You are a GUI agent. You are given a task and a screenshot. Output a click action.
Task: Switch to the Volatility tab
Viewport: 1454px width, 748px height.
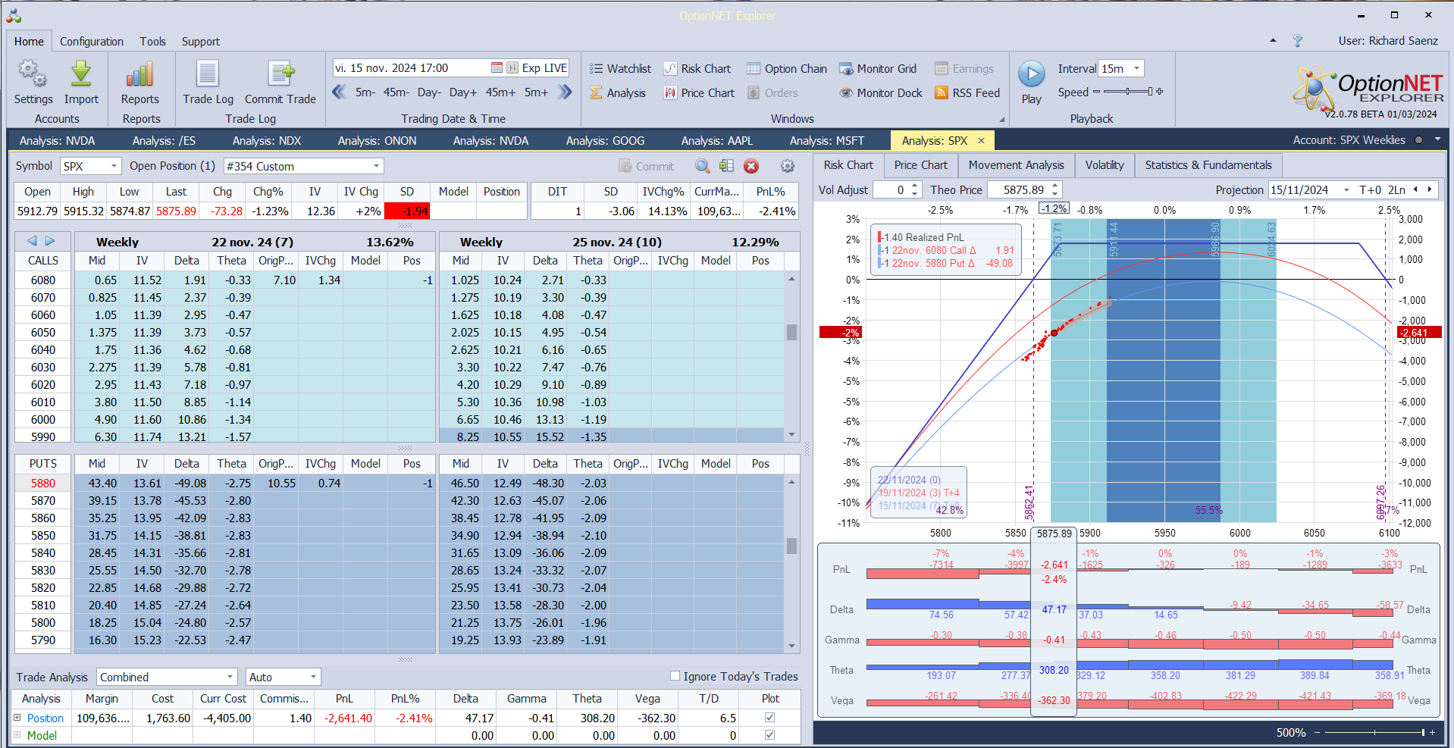1104,165
